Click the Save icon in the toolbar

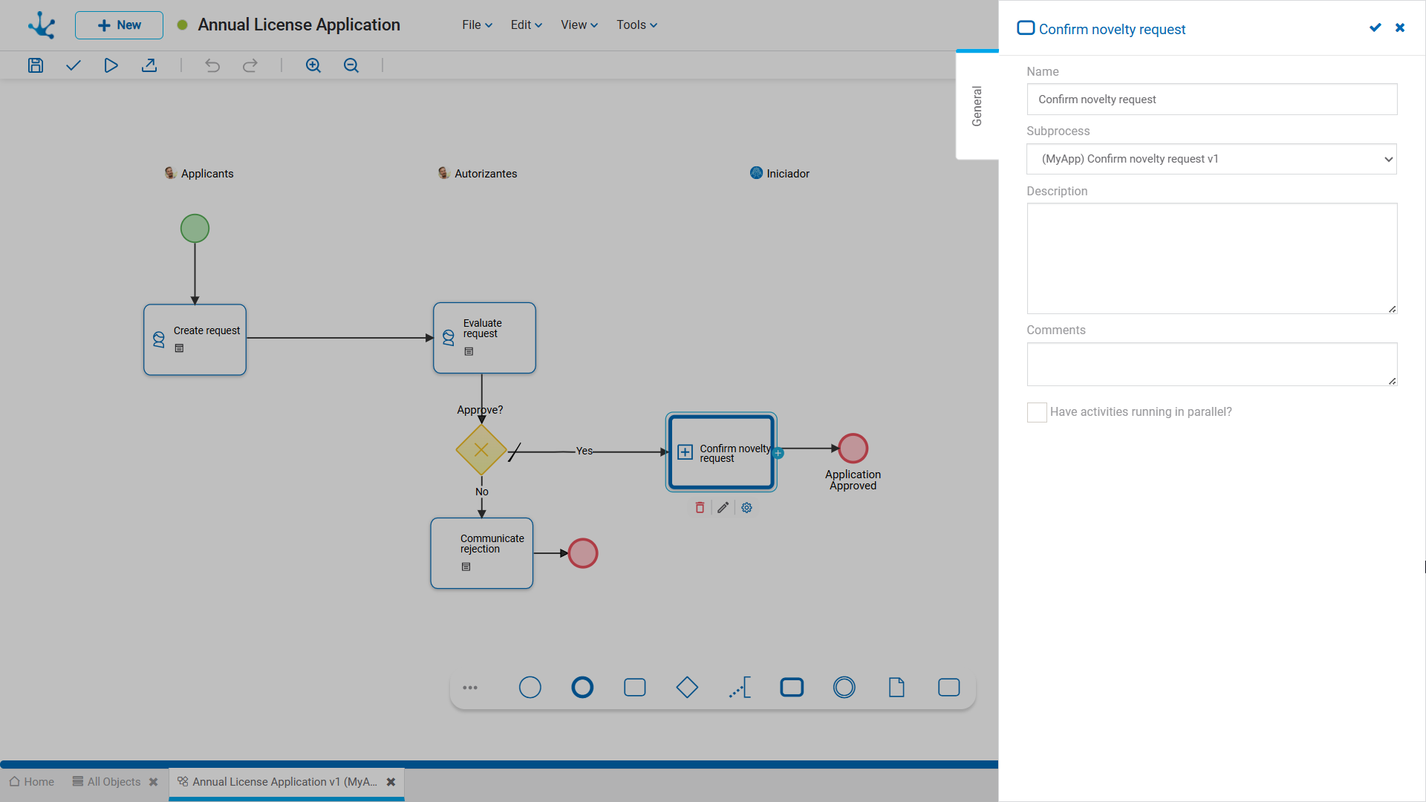tap(36, 65)
